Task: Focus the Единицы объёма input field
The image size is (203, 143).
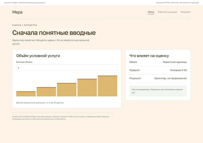Action: pos(67,68)
